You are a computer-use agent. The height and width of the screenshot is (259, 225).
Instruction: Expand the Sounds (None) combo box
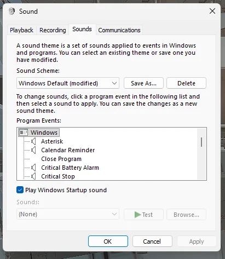pyautogui.click(x=68, y=214)
